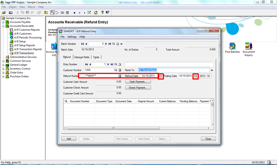Open Refund Entry window's File menu
Viewport: 277px width, 165px height.
point(62,37)
